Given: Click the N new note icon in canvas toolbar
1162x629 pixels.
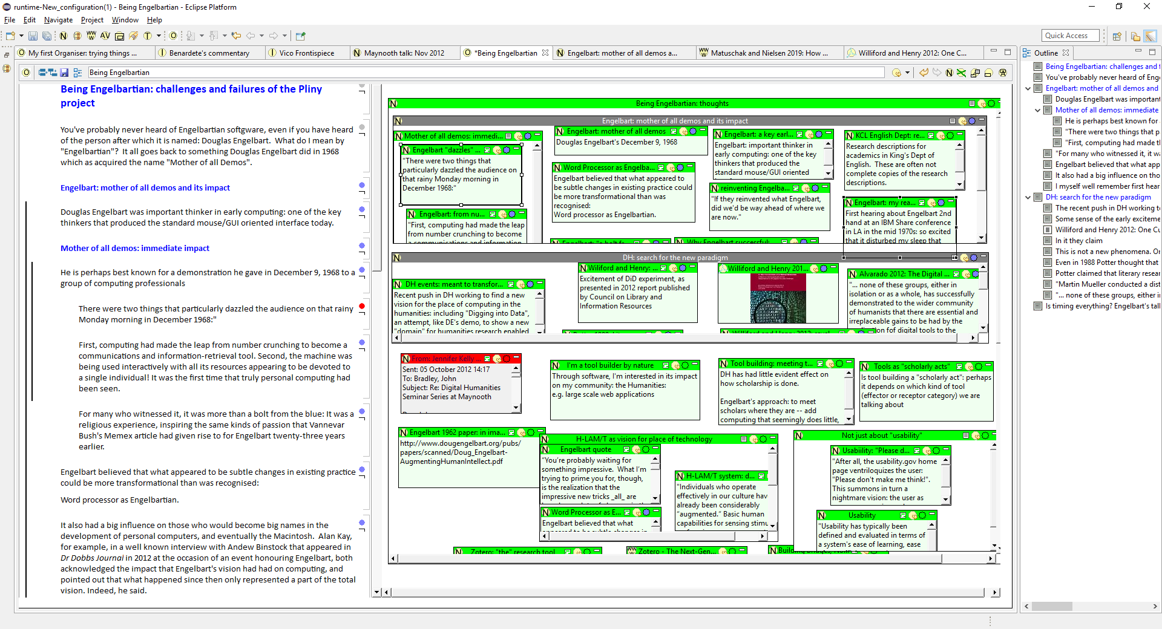Looking at the screenshot, I should [x=950, y=73].
